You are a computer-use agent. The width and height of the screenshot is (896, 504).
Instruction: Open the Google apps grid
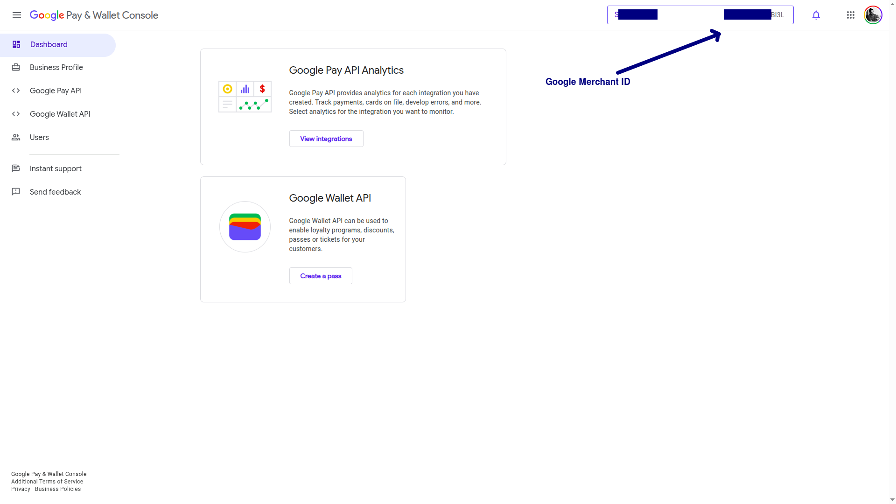pyautogui.click(x=850, y=15)
